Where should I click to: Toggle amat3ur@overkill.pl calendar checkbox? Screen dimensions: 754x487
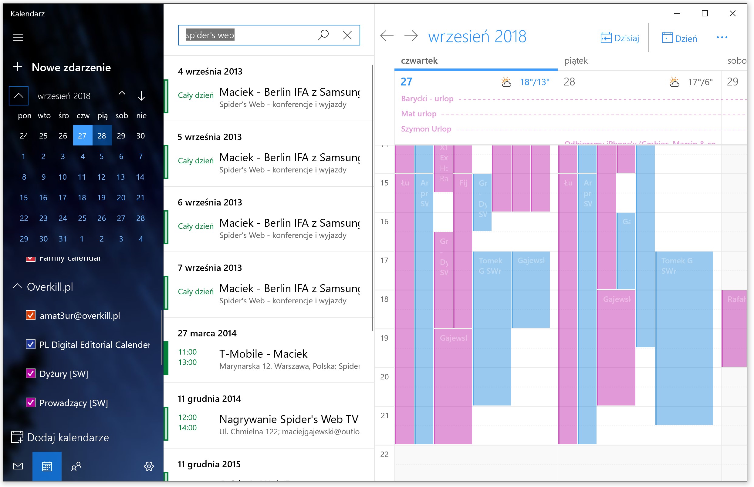coord(30,315)
